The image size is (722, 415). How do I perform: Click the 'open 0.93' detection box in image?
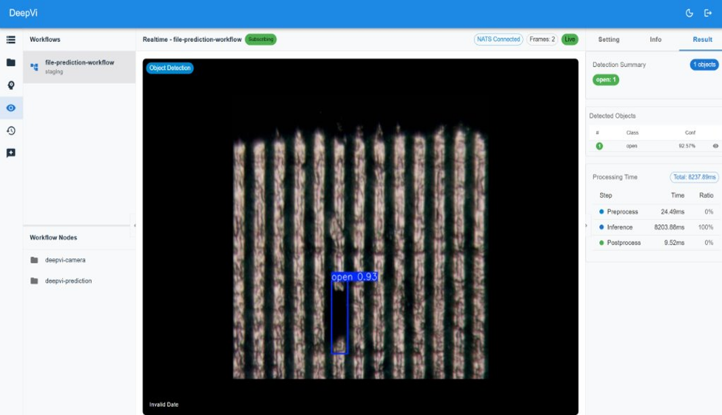(340, 315)
